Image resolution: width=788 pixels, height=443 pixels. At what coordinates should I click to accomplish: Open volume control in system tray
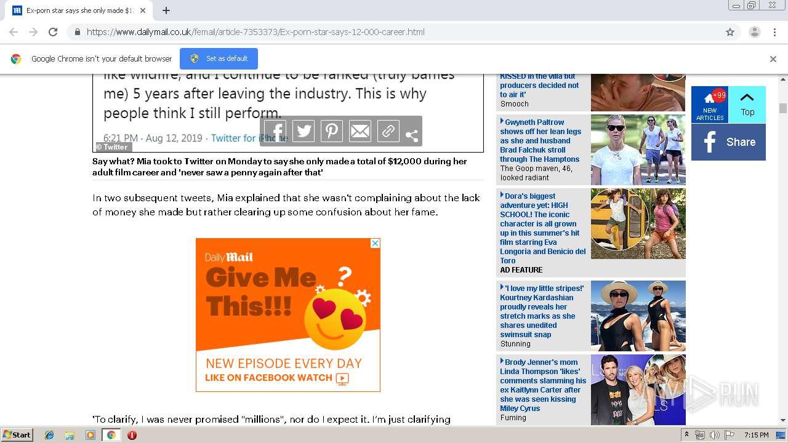pyautogui.click(x=715, y=435)
